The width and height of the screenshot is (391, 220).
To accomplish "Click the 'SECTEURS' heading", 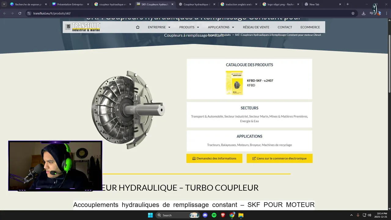I will click(249, 108).
